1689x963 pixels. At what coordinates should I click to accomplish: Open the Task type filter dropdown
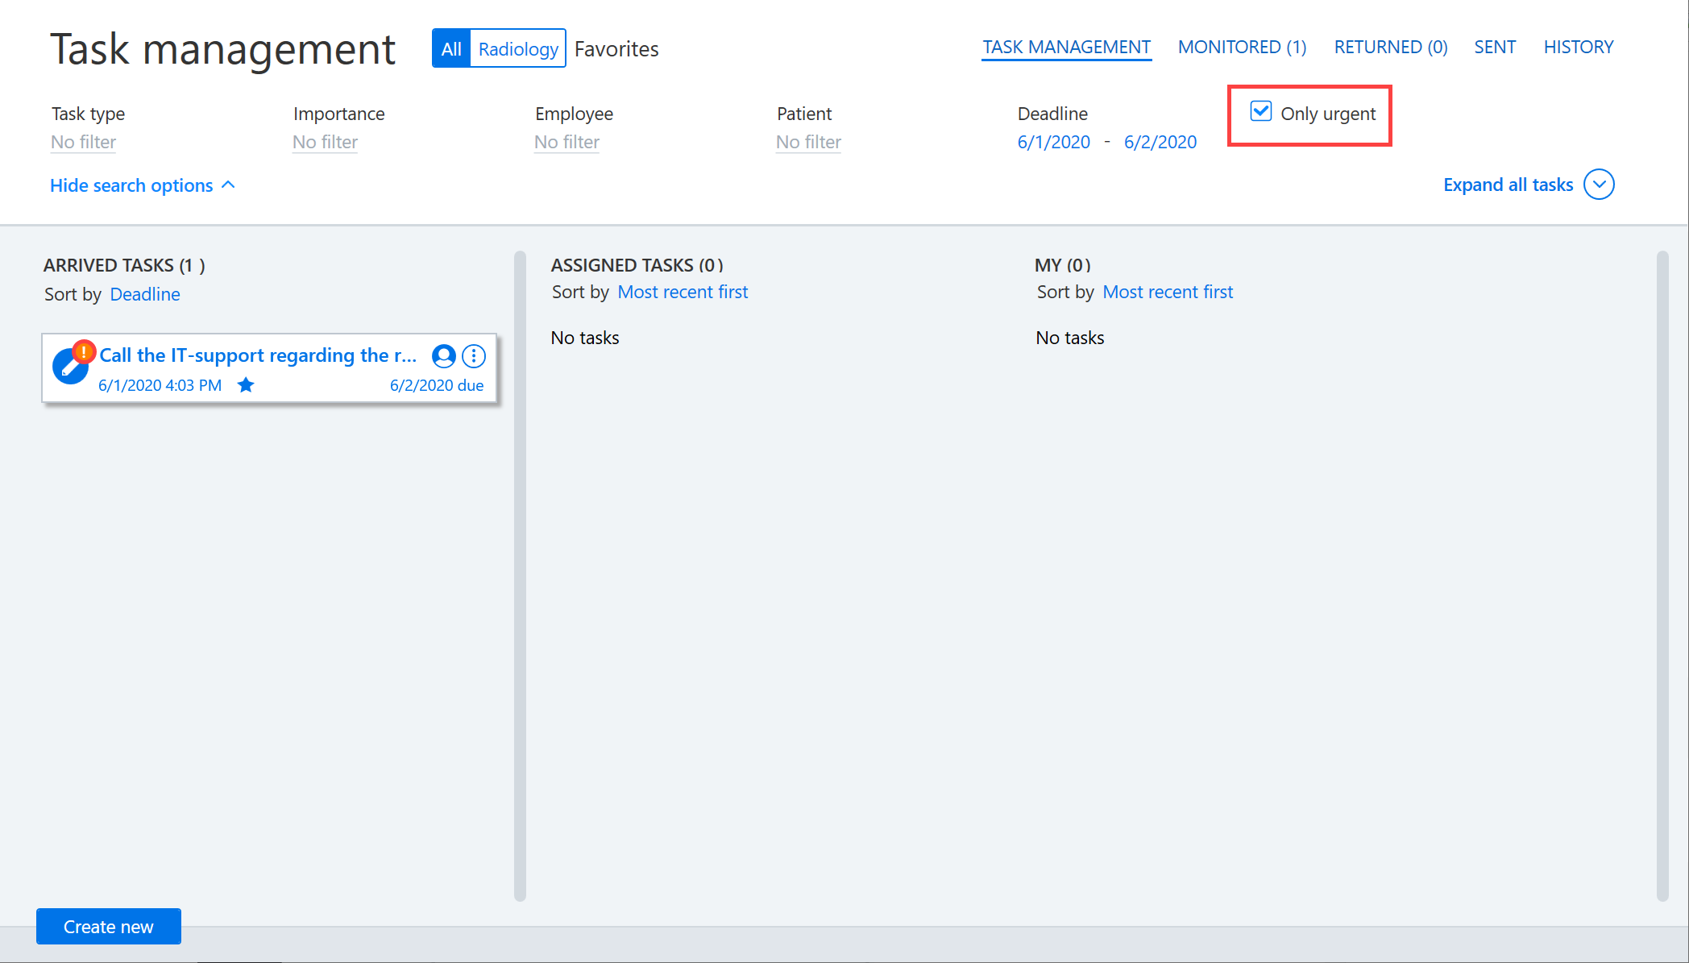[x=84, y=142]
